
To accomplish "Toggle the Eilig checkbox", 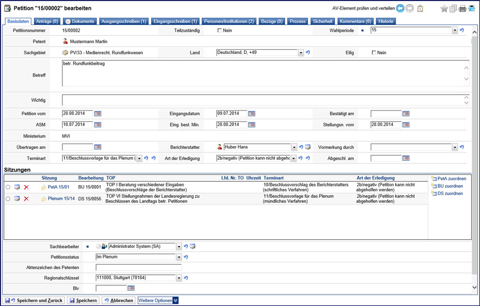I will (374, 52).
